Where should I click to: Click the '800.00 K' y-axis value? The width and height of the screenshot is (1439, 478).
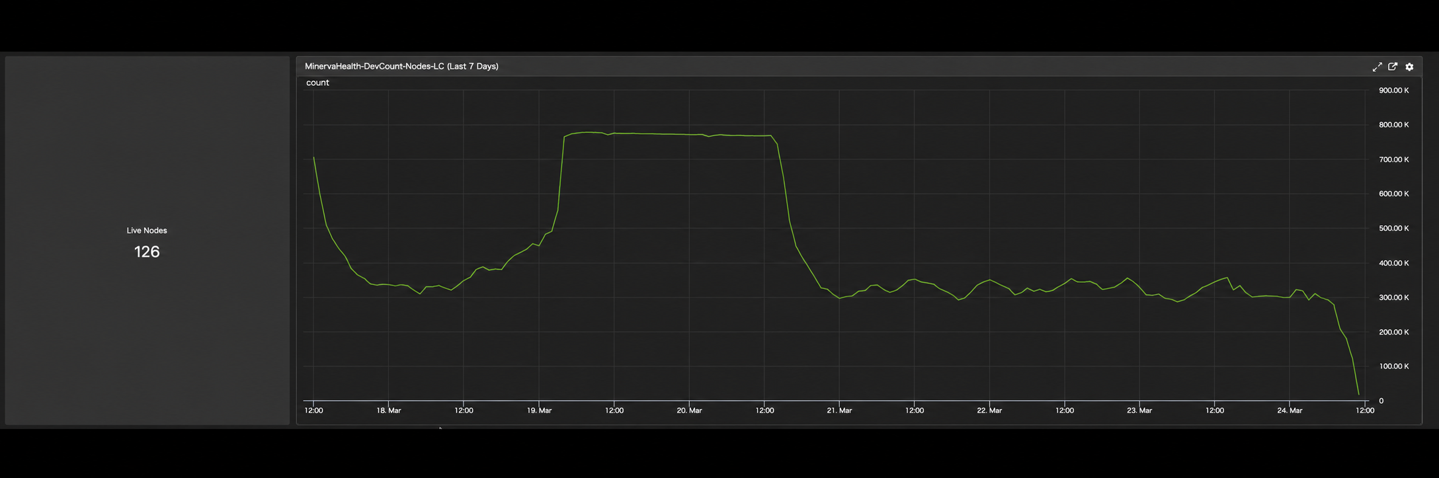point(1394,125)
